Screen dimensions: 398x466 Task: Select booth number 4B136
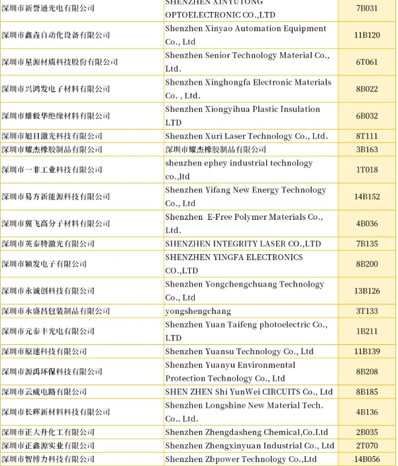point(367,412)
